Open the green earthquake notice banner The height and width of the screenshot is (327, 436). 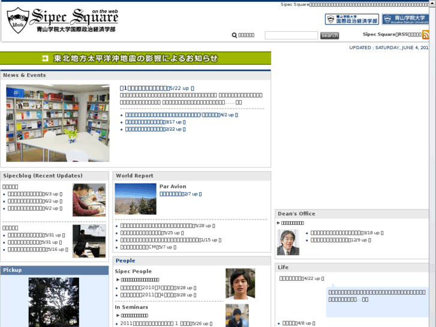point(136,58)
